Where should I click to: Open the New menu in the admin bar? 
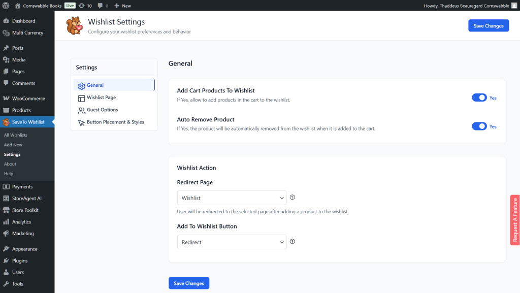pyautogui.click(x=122, y=6)
